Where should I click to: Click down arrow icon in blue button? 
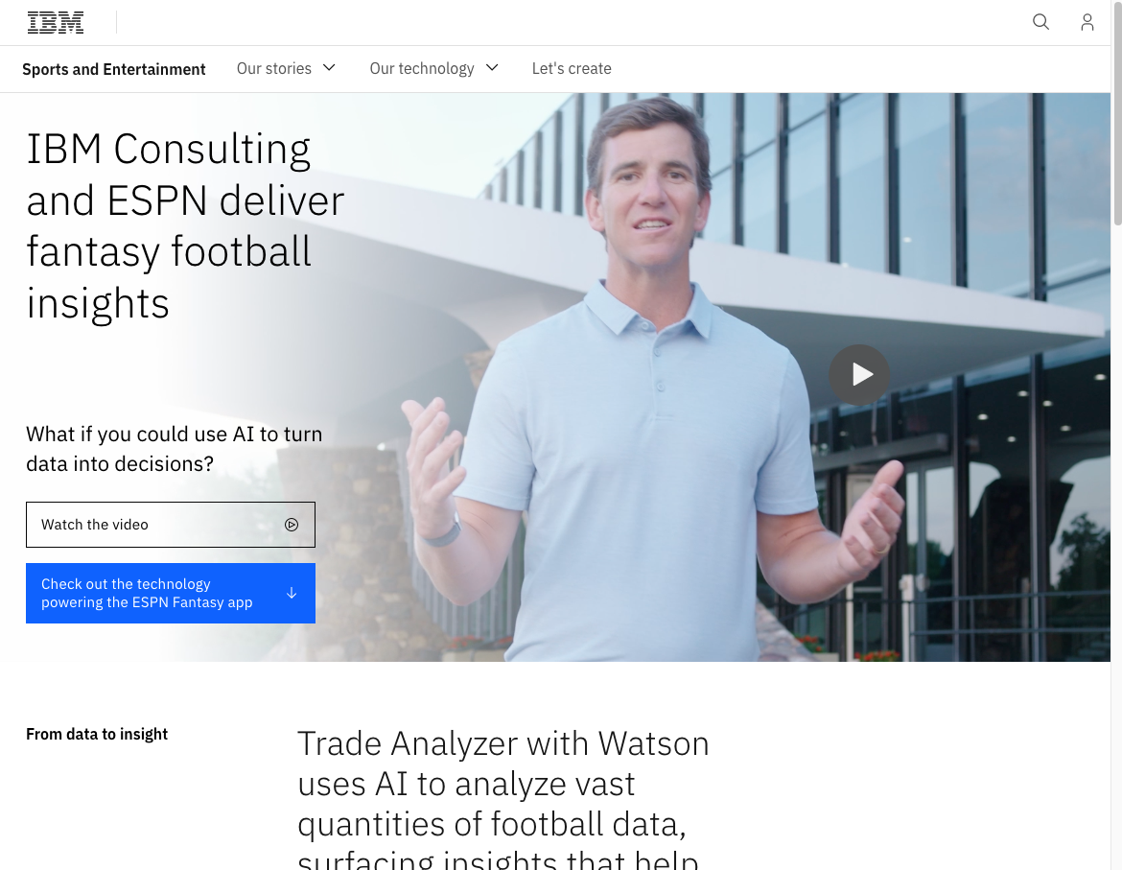[x=292, y=593]
